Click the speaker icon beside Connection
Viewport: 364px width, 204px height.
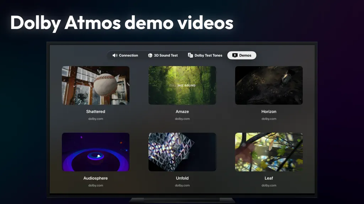tap(115, 55)
